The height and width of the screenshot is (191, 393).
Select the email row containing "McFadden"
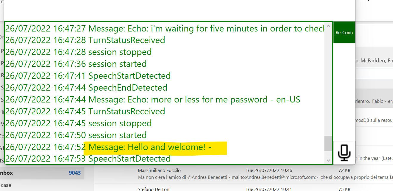tap(373, 60)
